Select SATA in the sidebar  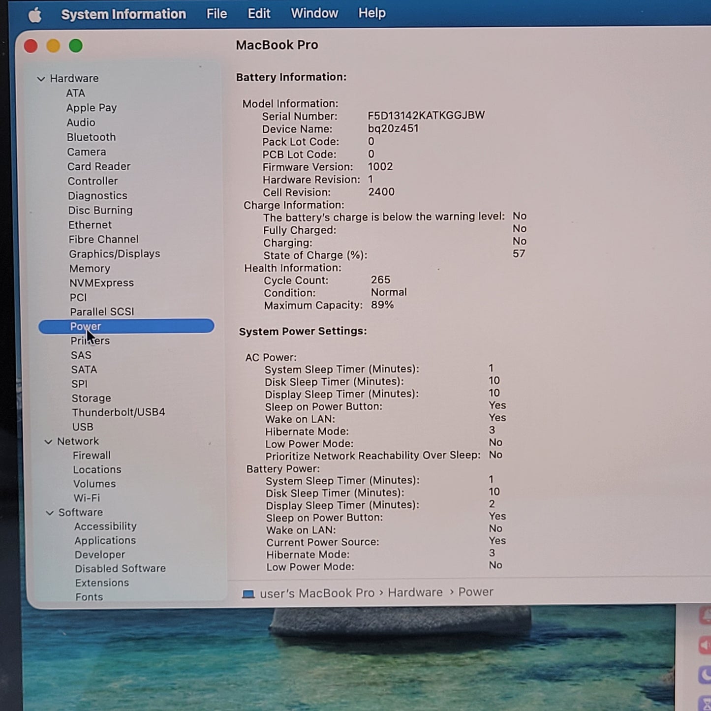pyautogui.click(x=84, y=370)
